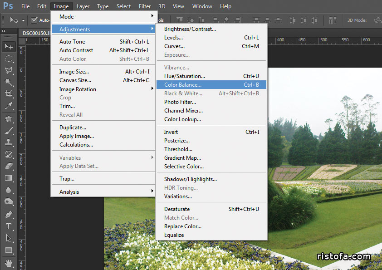Open the Select menu
The image size is (382, 270).
(123, 6)
